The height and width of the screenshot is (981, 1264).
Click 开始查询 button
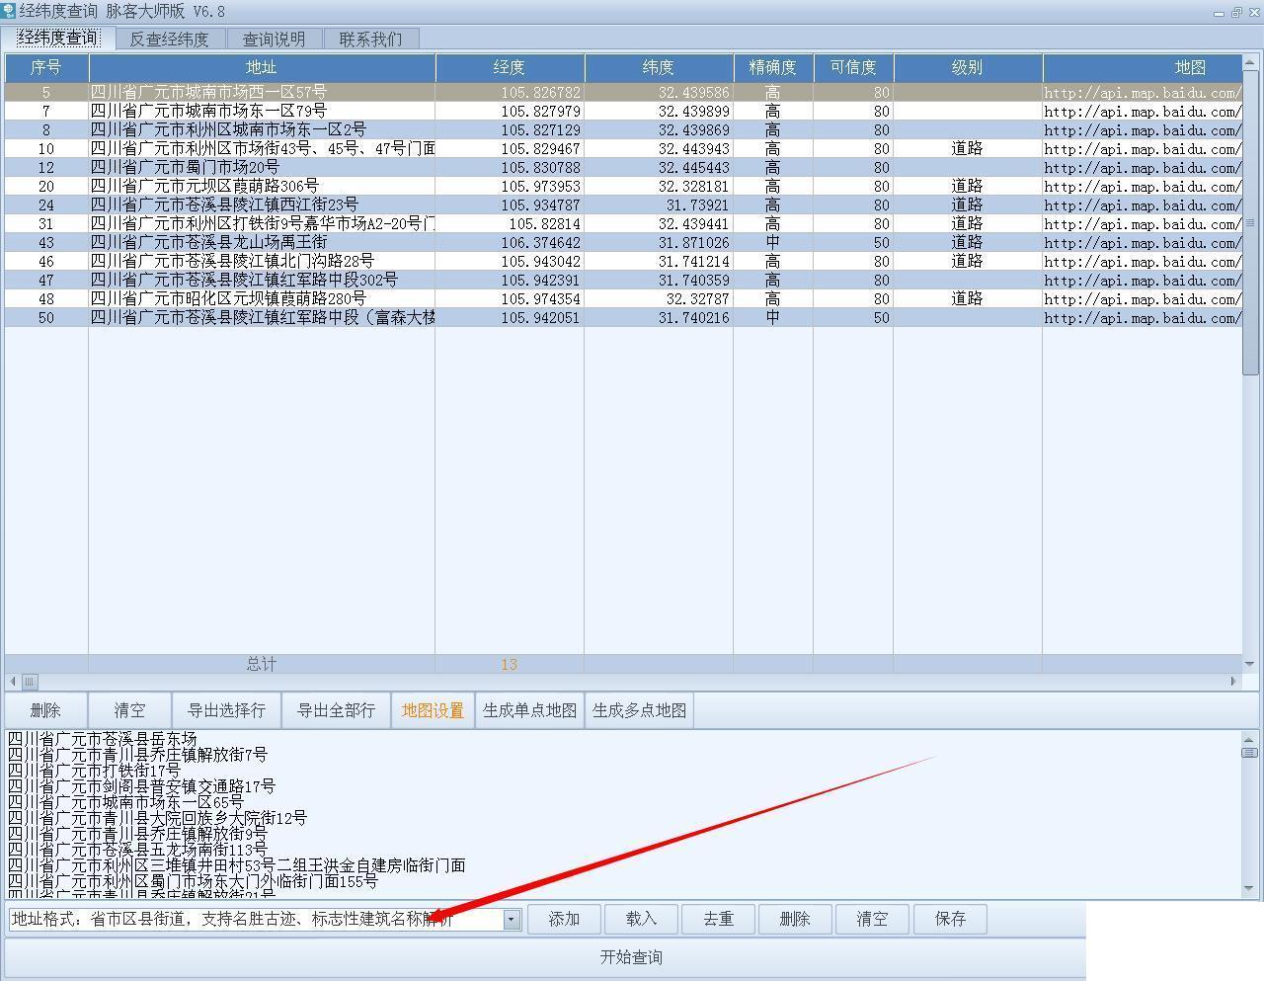click(x=632, y=957)
